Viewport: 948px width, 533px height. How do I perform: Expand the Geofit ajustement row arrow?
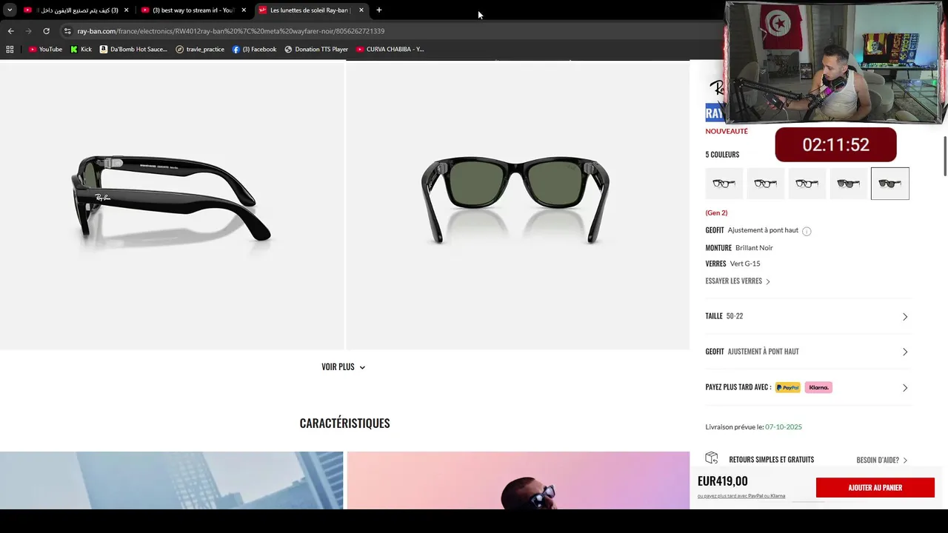tap(905, 352)
